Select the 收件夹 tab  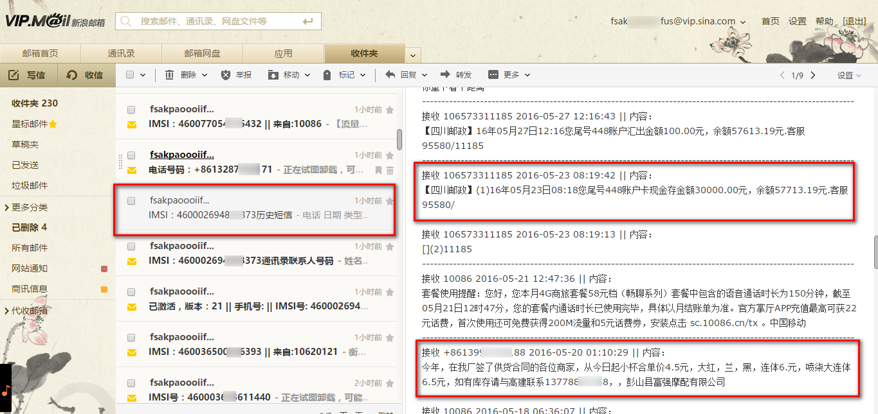(364, 53)
